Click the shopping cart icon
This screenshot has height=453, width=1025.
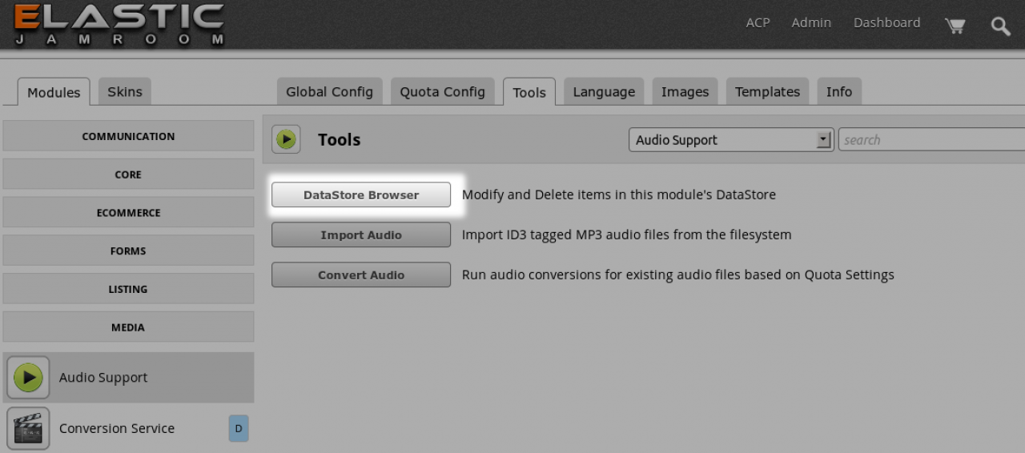(x=955, y=26)
